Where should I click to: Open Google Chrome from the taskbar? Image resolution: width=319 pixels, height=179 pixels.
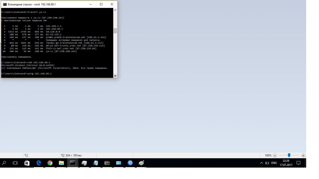click(x=50, y=163)
